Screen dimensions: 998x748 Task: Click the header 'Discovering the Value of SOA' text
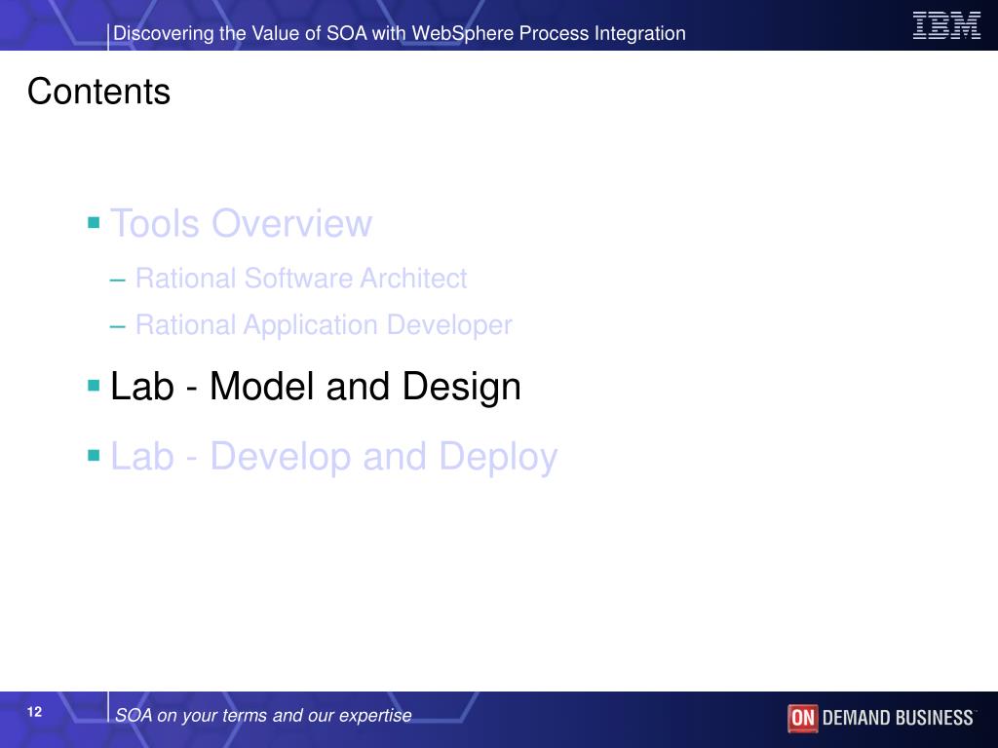pyautogui.click(x=399, y=33)
